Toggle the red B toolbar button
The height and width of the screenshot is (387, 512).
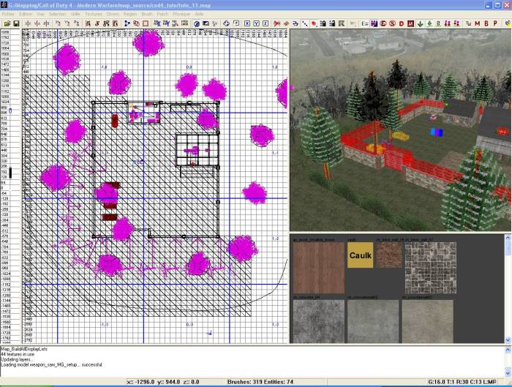coord(486,23)
